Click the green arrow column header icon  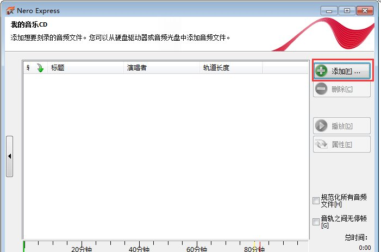[40, 68]
